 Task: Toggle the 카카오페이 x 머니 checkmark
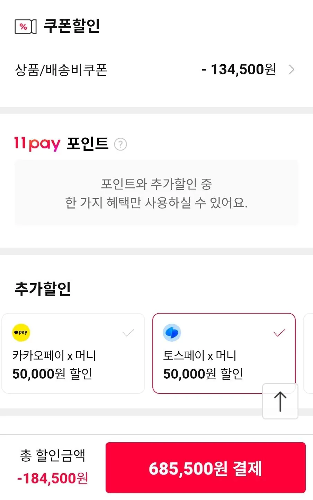(x=128, y=333)
